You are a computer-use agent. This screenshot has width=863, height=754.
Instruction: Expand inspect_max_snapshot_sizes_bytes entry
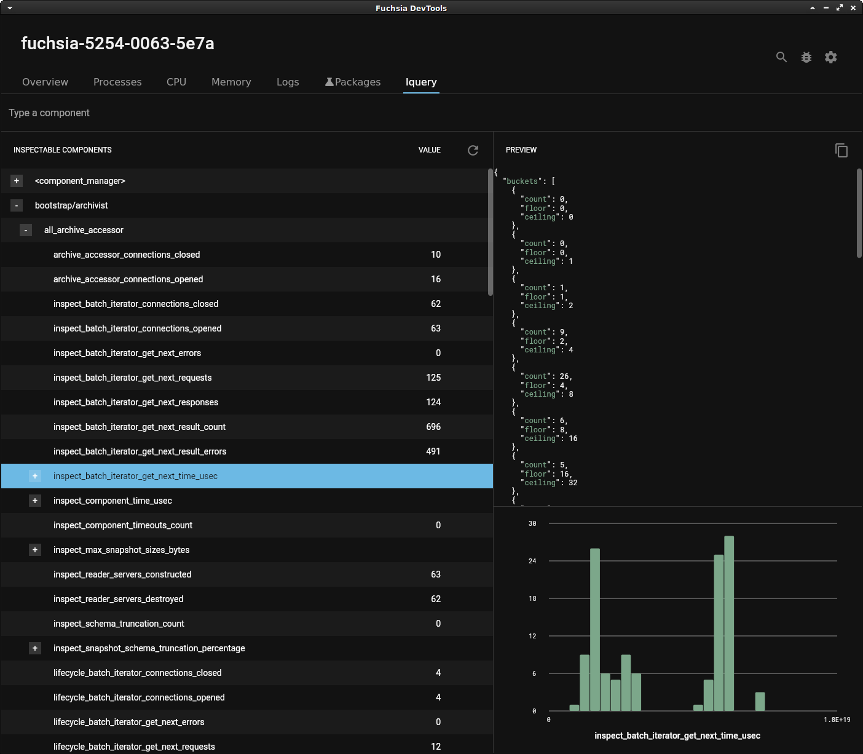35,550
